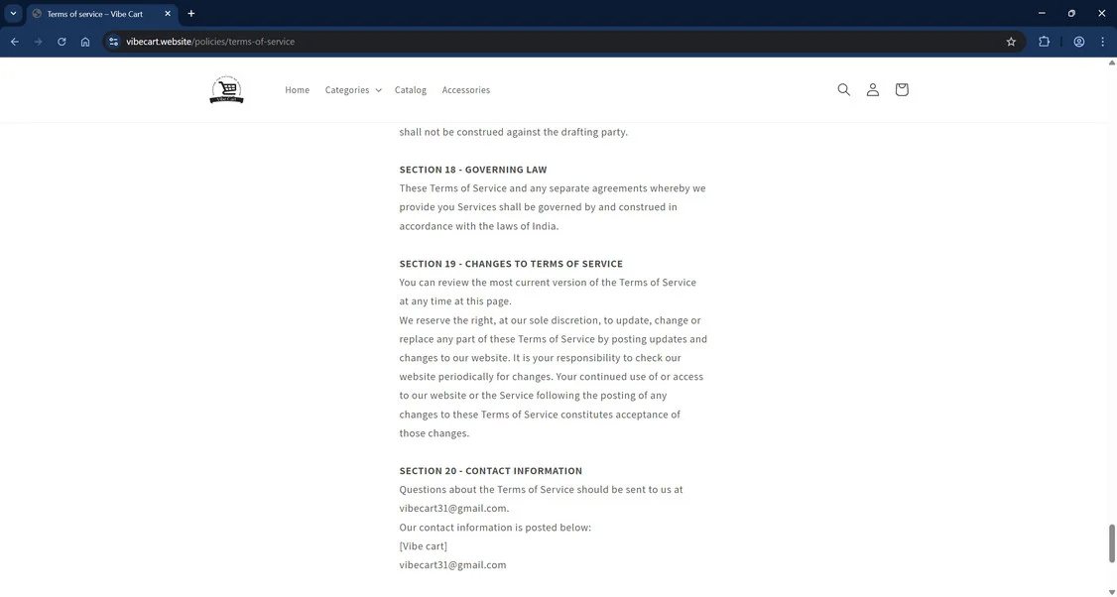This screenshot has width=1117, height=597.
Task: Select the Terms of service – Vibe Cart tab
Action: click(101, 14)
